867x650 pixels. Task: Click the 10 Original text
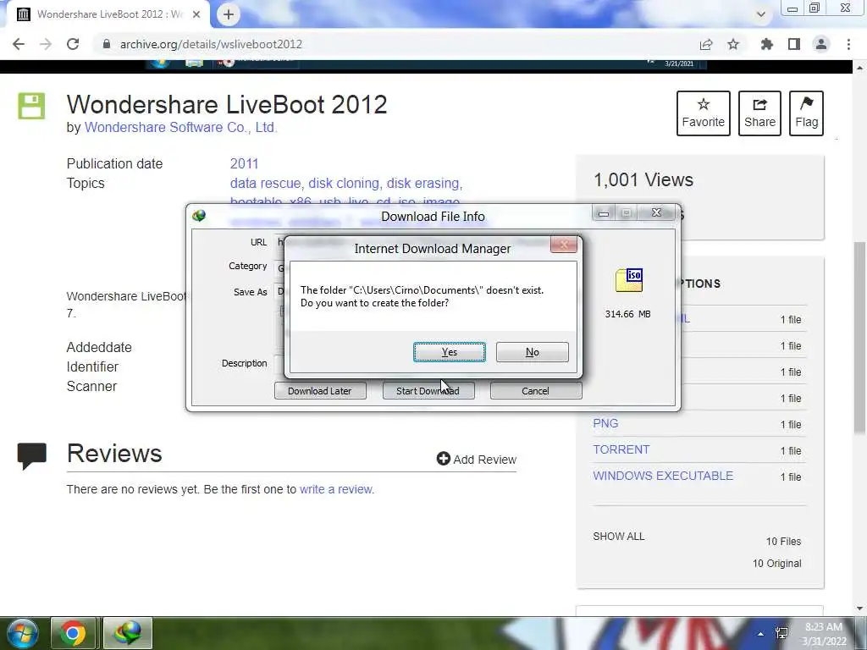click(x=776, y=563)
